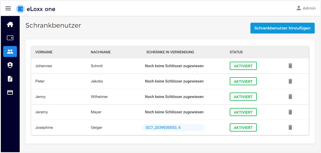Click last name Wilhelmer

pyautogui.click(x=99, y=97)
